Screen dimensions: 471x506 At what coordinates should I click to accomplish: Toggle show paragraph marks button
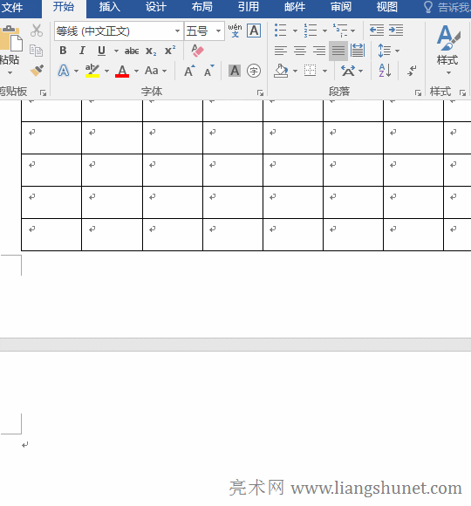[412, 71]
